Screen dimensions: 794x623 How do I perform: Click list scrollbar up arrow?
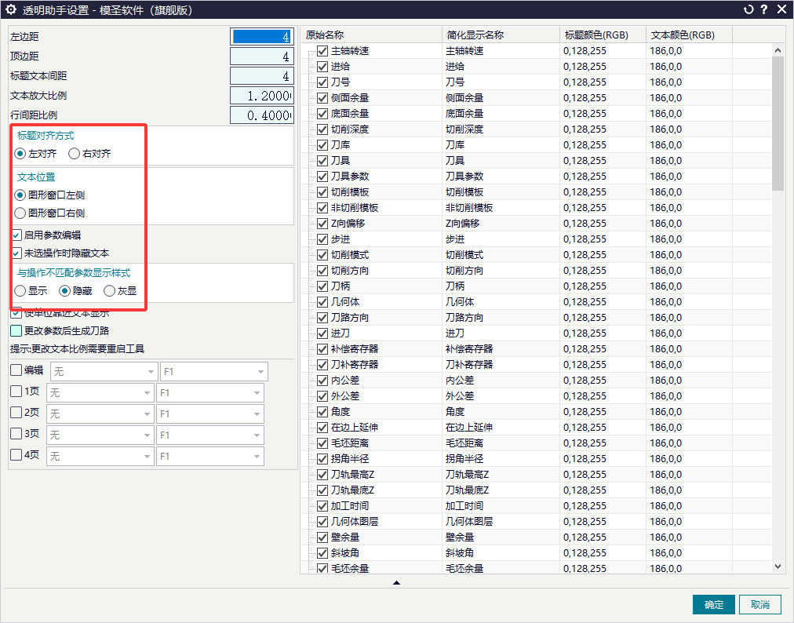(x=778, y=50)
